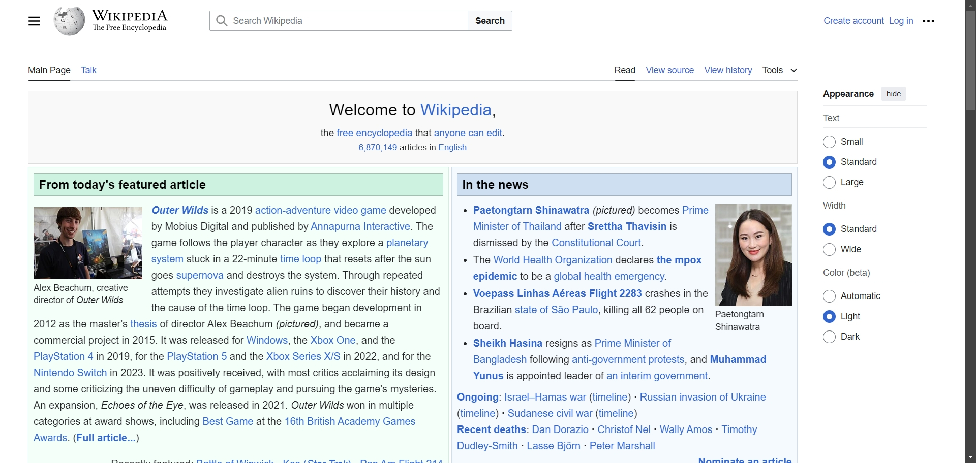Click anyone can edit link
This screenshot has width=976, height=463.
click(468, 133)
